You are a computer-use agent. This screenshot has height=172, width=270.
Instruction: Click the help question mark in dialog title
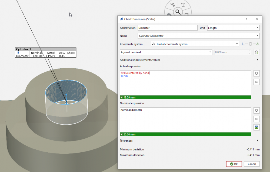[246, 19]
